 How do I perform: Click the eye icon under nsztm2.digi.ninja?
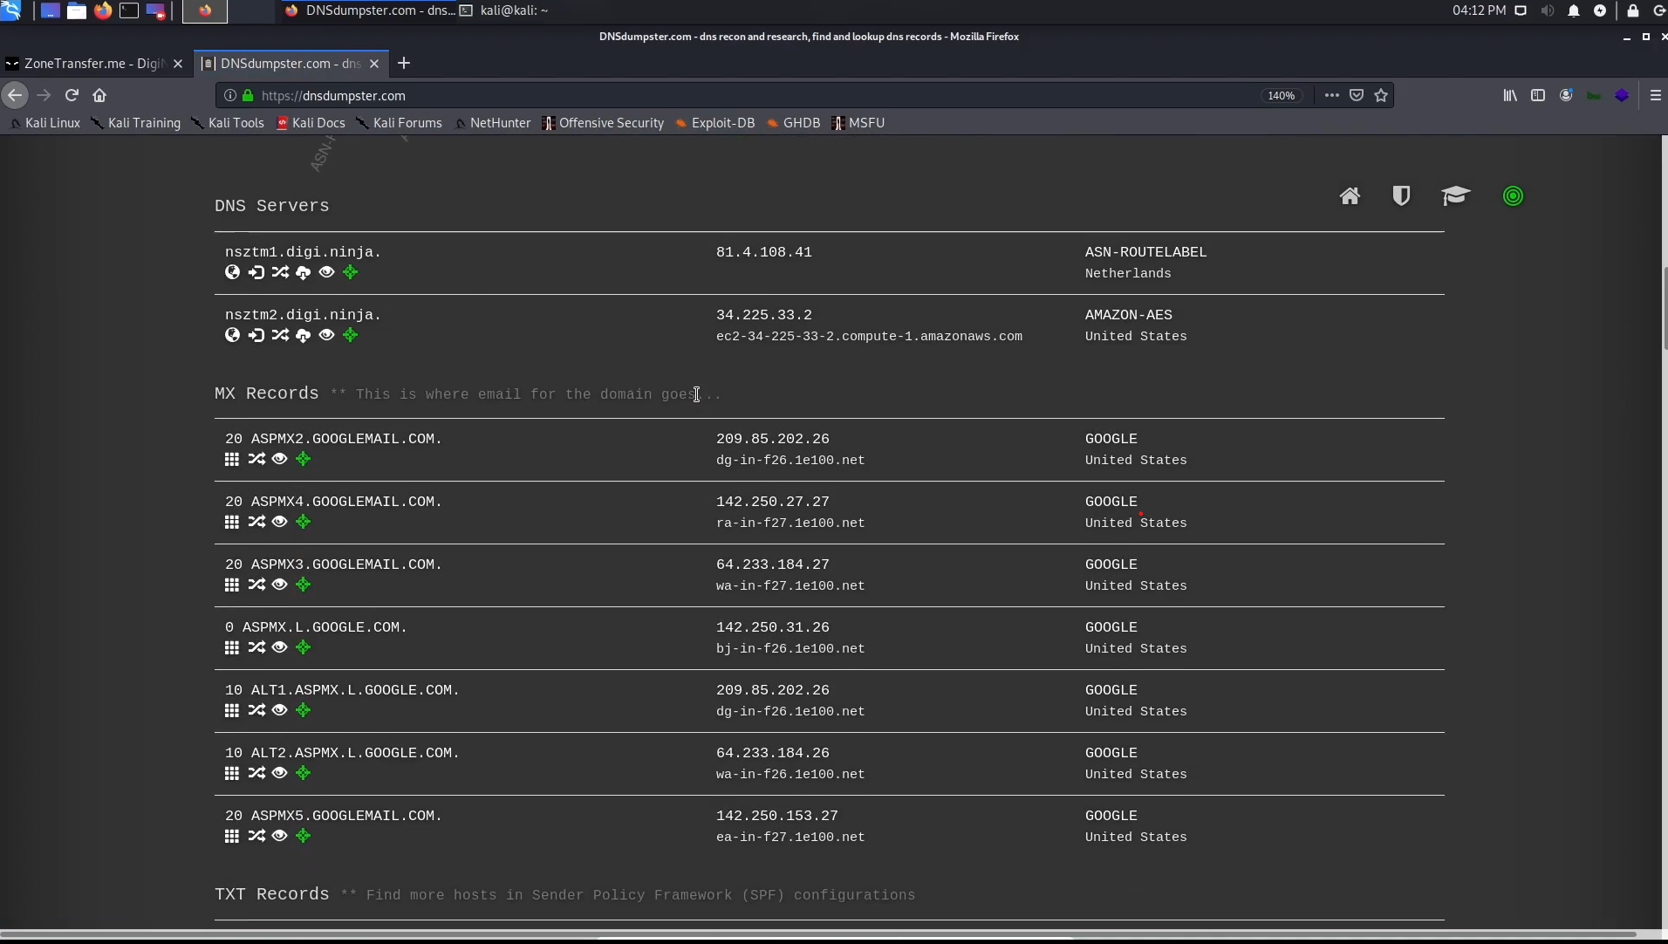326,335
